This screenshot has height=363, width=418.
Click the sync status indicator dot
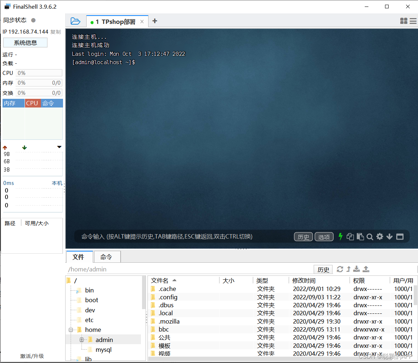coord(33,20)
